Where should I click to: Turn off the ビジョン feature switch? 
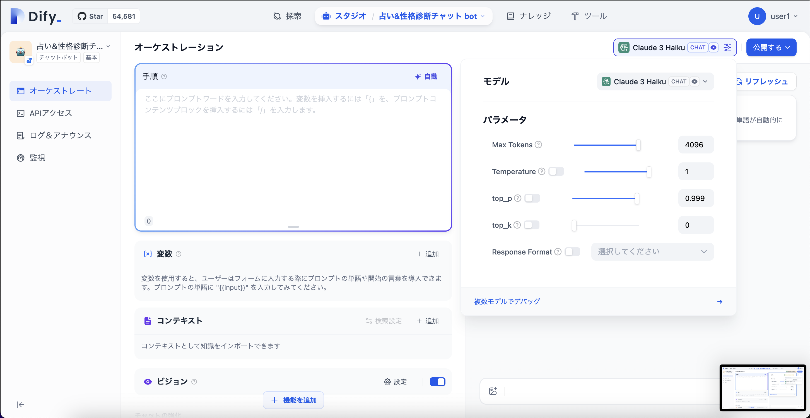[x=437, y=381]
